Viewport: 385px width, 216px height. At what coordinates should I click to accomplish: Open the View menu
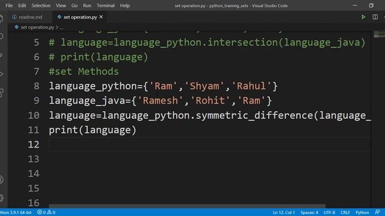[x=61, y=5]
